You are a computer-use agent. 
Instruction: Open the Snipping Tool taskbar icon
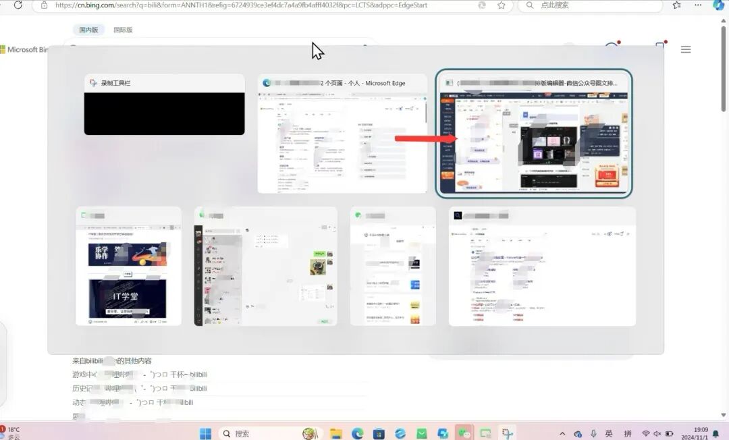[x=507, y=433]
